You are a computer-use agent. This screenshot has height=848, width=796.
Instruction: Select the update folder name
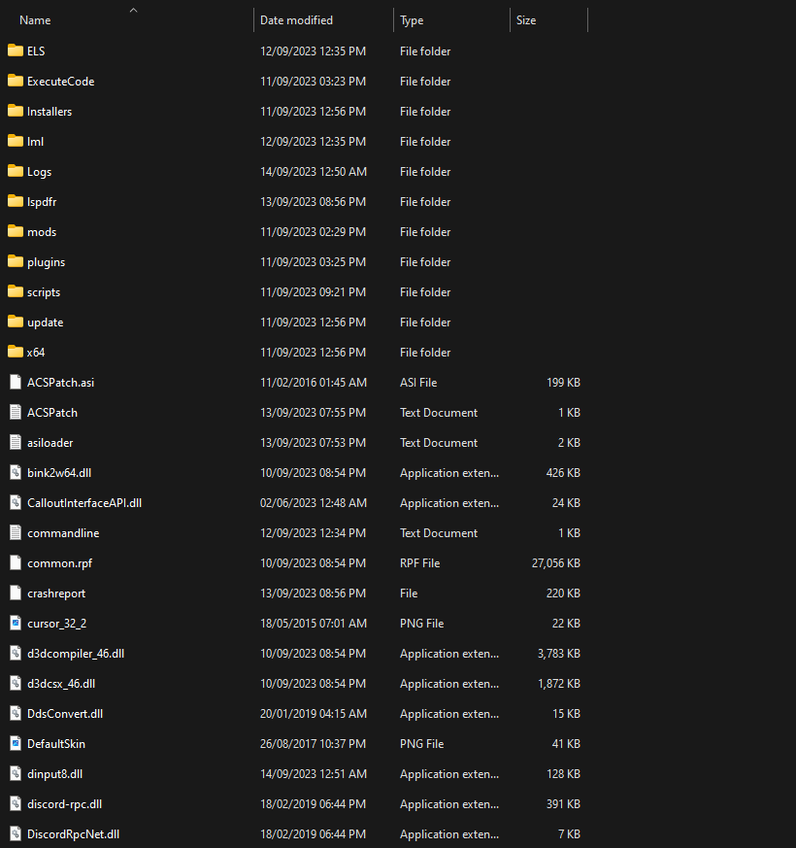(x=46, y=322)
